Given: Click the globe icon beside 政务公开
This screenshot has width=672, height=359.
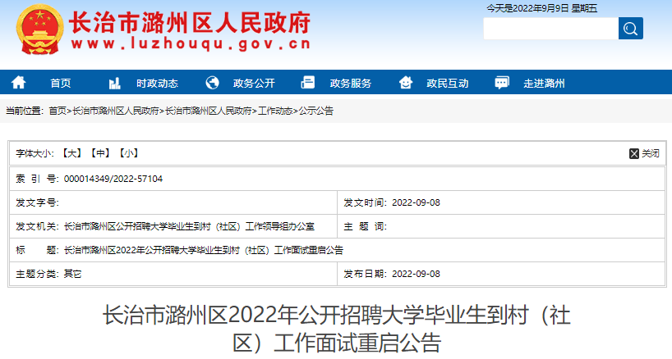Looking at the screenshot, I should (x=212, y=83).
